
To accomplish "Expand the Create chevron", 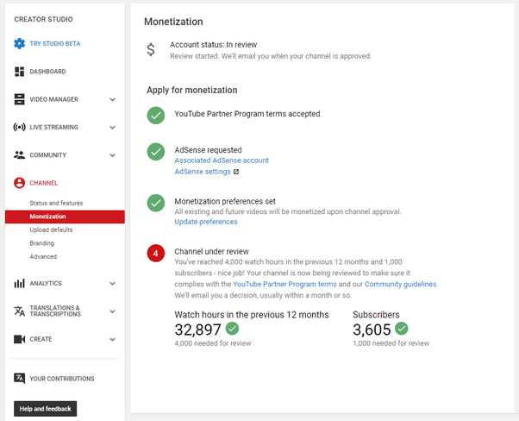I will (113, 339).
